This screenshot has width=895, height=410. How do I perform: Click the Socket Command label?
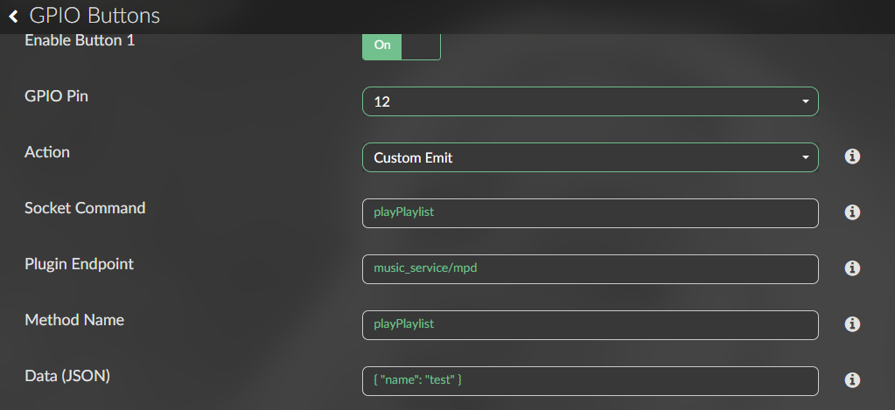point(85,208)
